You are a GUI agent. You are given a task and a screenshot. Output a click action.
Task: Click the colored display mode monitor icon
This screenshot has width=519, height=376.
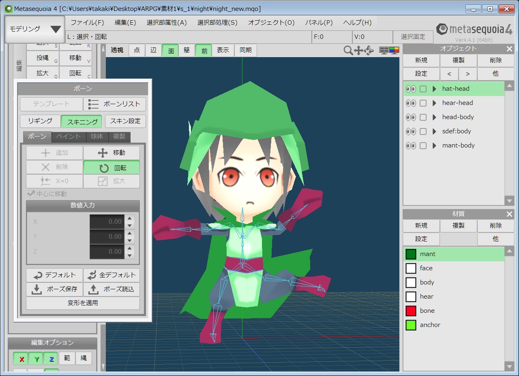[x=394, y=50]
